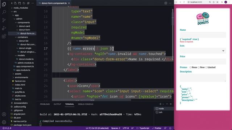Open the Manage gear in activity bar

[4, 122]
